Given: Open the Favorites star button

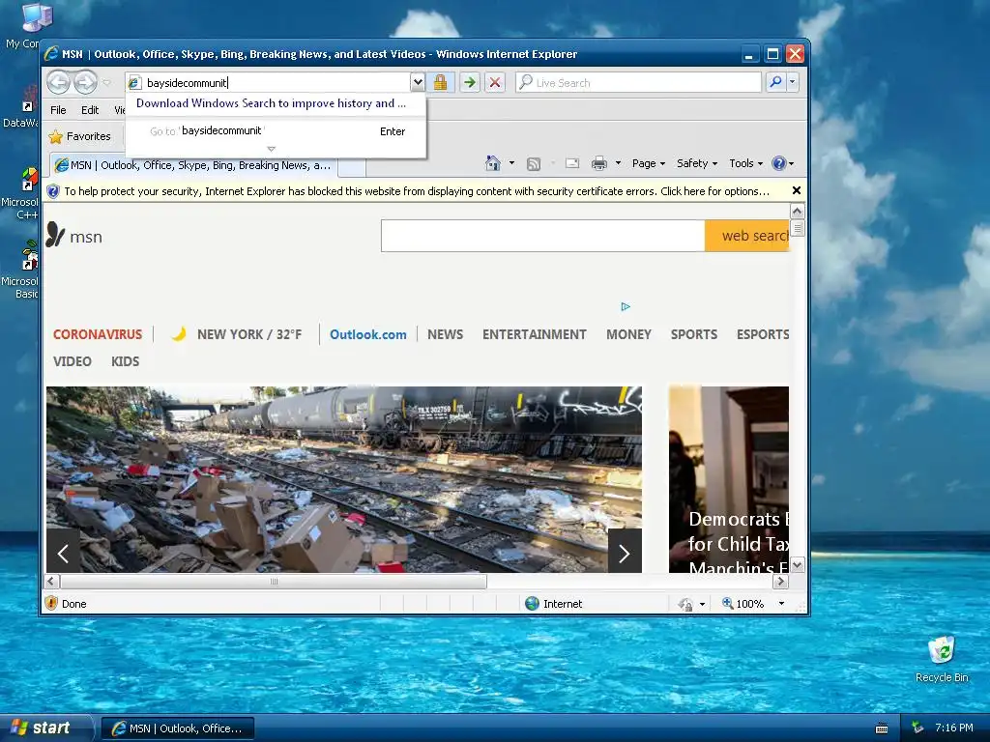Looking at the screenshot, I should [79, 136].
